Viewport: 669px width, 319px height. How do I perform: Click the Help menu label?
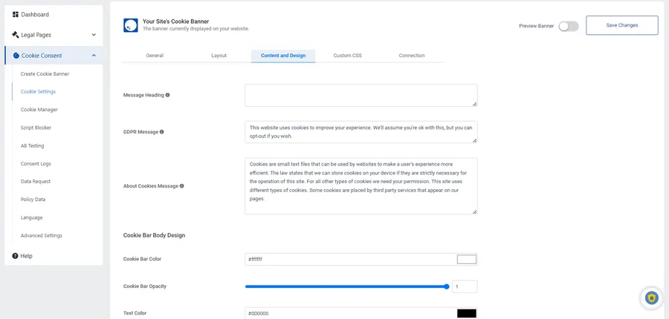coord(27,256)
